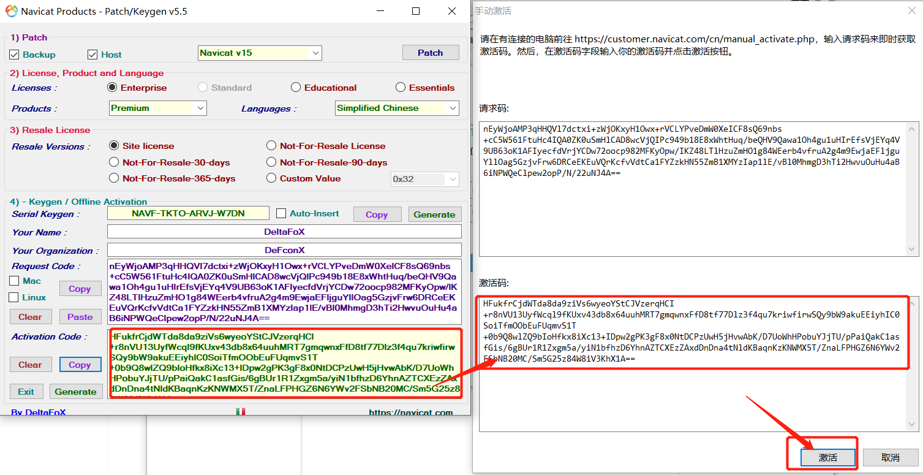
Task: Open the https://navicat.com link
Action: [x=411, y=412]
